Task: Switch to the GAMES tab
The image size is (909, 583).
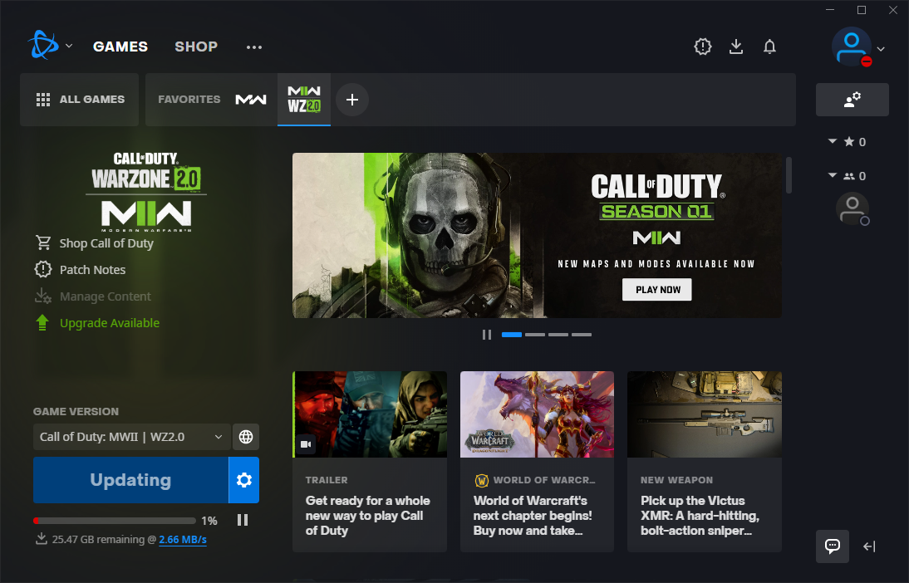Action: point(120,47)
